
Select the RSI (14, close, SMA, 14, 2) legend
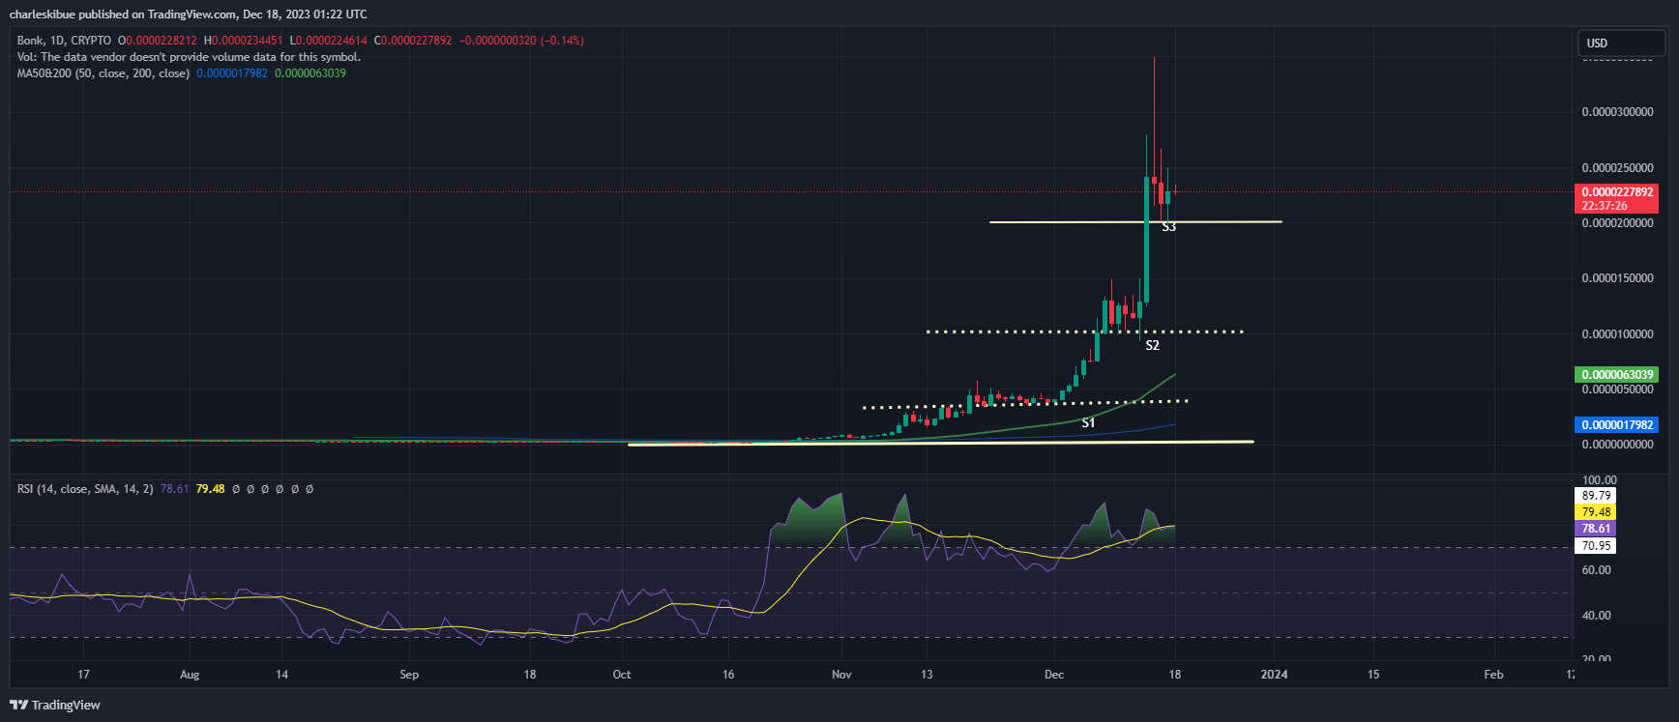(85, 489)
